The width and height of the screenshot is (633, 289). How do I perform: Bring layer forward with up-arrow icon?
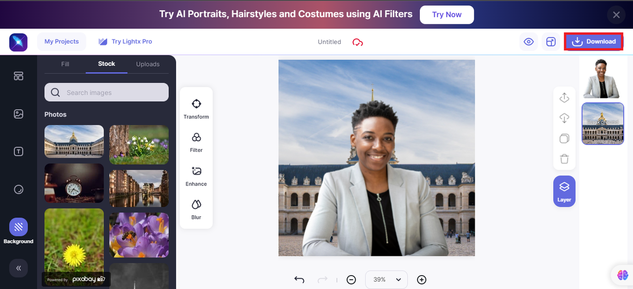click(564, 97)
